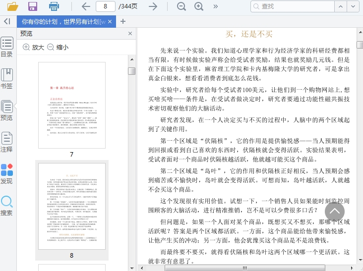Click the open folder icon
363x271 pixels.
pos(12,6)
